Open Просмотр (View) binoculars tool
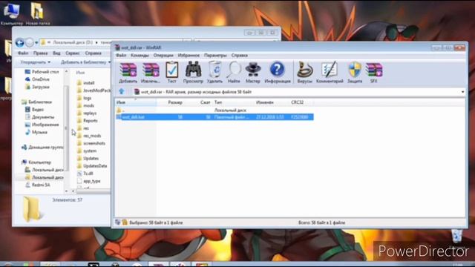The image size is (475, 267). 193,72
